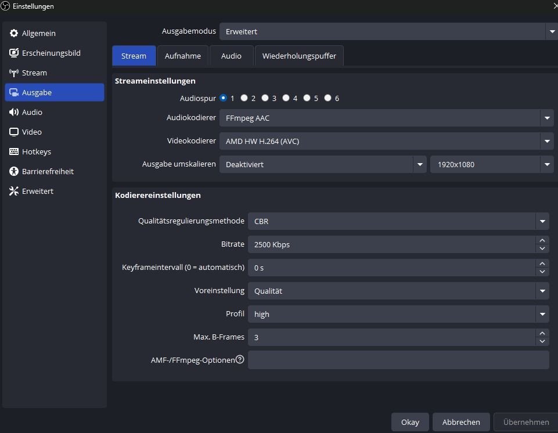Select the Hotkeys keyboard icon

[x=14, y=152]
